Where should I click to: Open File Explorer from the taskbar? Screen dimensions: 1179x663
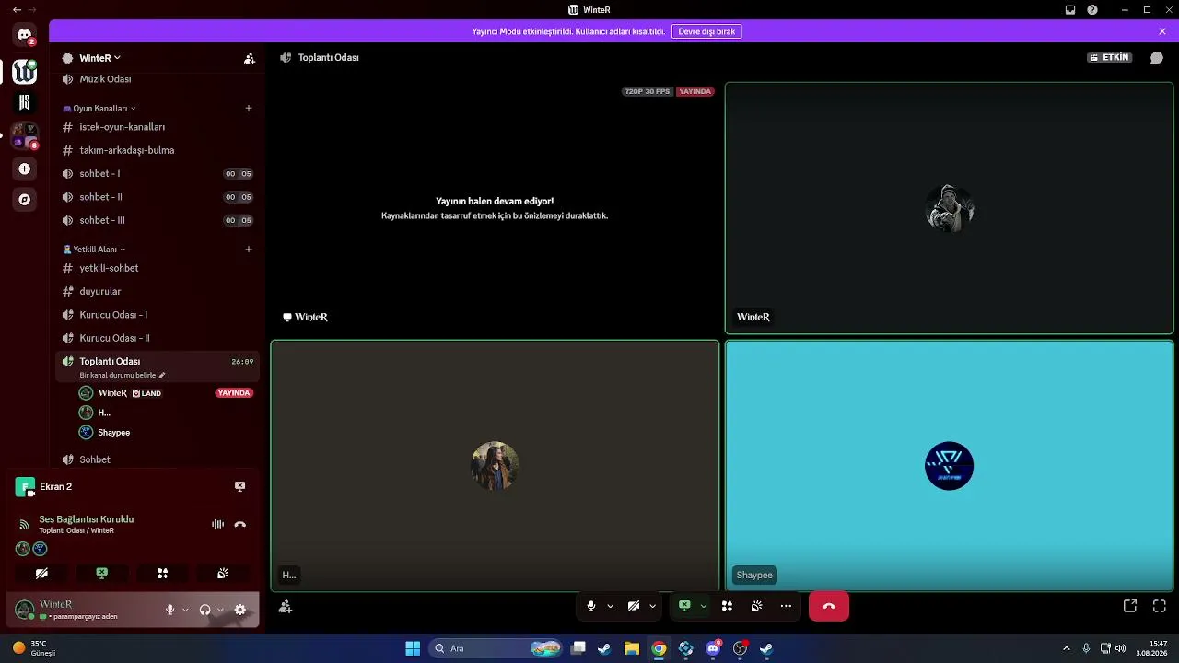click(632, 648)
